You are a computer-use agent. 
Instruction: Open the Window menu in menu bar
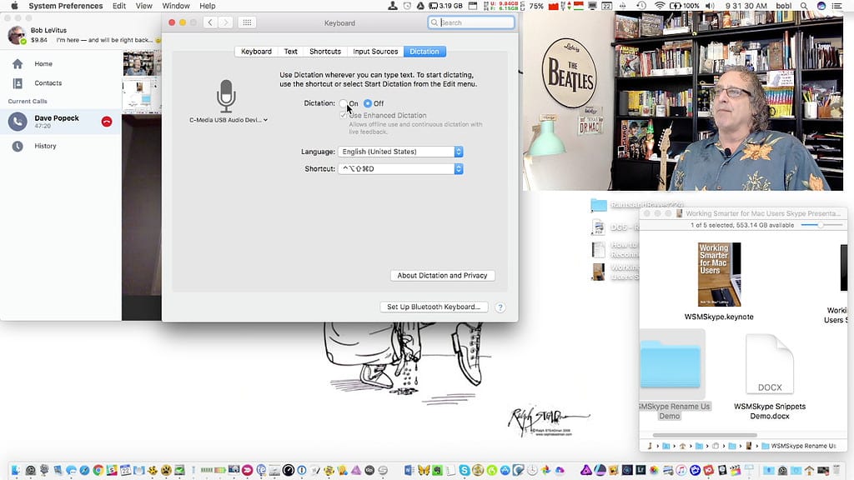175,6
